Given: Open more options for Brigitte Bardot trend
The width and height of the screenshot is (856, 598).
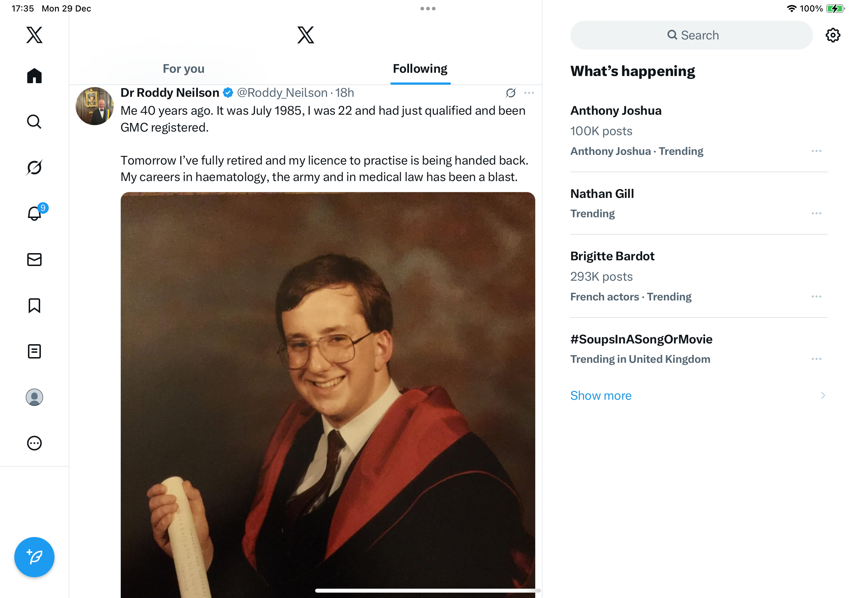Looking at the screenshot, I should (816, 296).
